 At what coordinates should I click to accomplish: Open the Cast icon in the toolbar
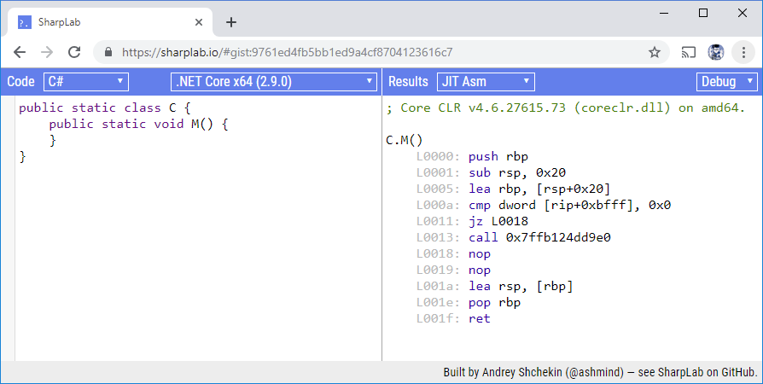(x=688, y=52)
